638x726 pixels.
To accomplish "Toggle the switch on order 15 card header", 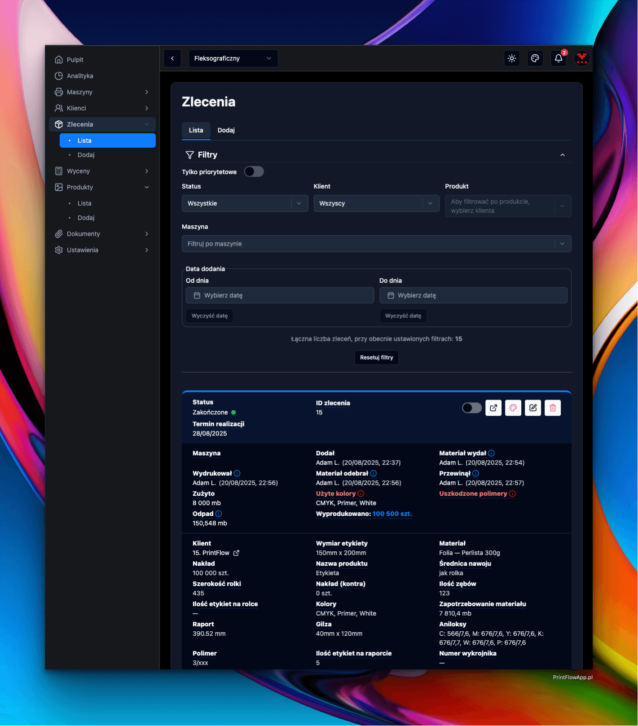I will 471,408.
